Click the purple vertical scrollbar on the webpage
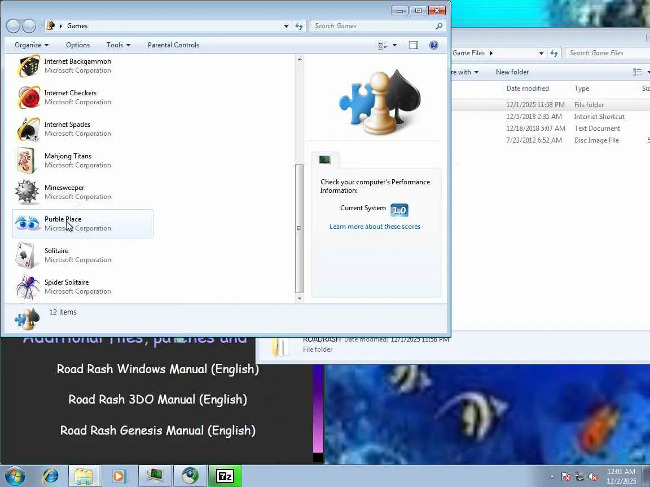Screen dimensions: 650x487 [318, 408]
